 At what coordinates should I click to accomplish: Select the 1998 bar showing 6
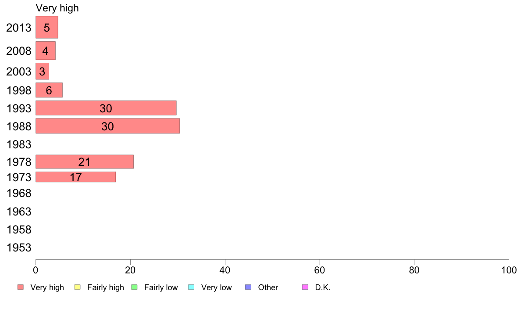tap(49, 90)
